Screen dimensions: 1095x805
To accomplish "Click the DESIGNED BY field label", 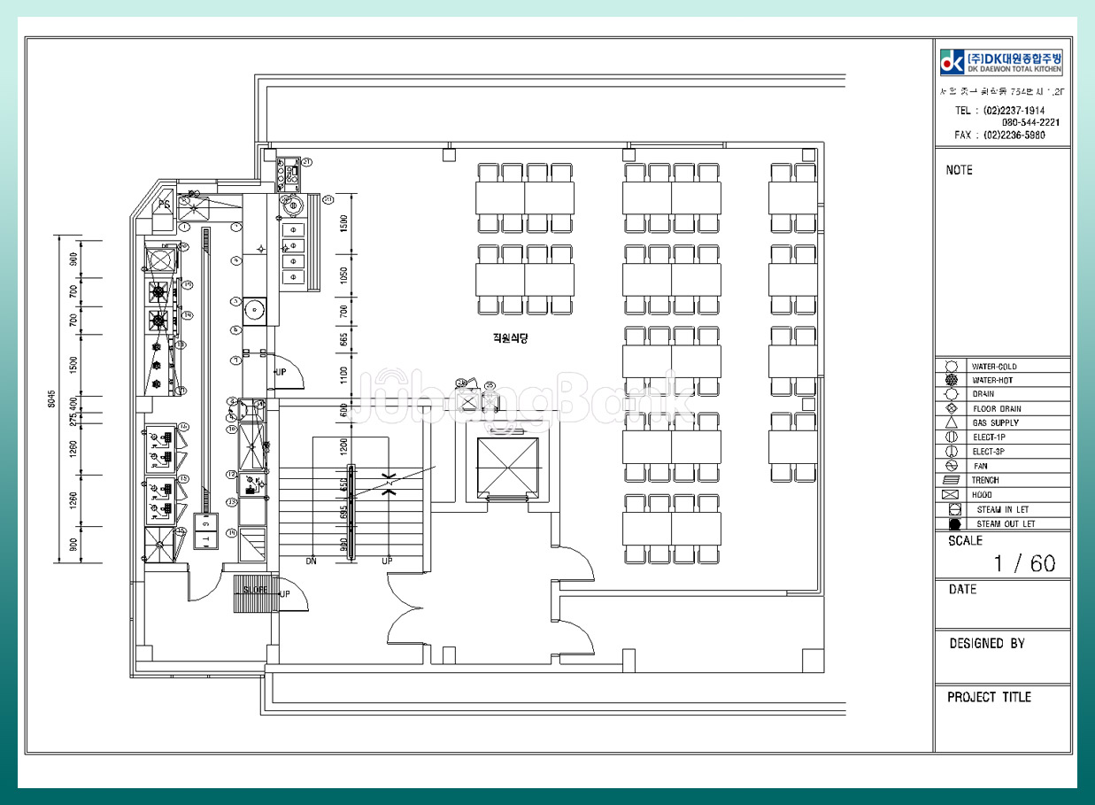I will point(987,644).
